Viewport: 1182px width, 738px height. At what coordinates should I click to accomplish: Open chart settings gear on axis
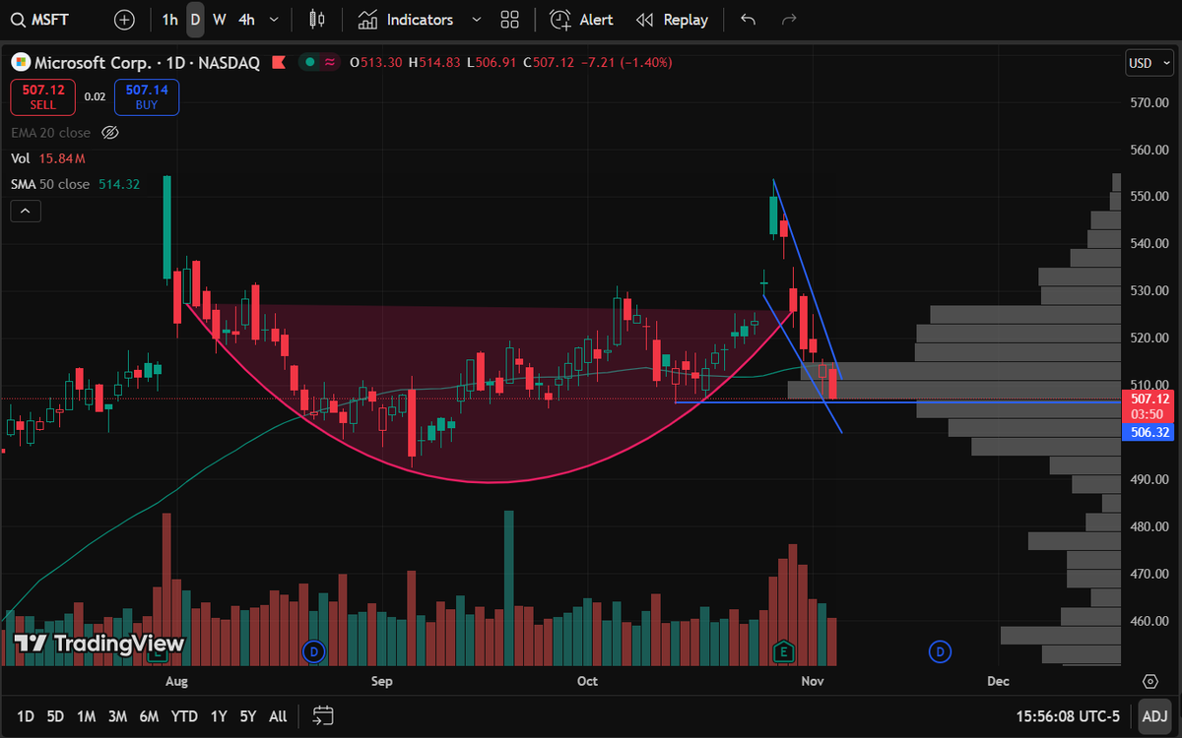1149,681
